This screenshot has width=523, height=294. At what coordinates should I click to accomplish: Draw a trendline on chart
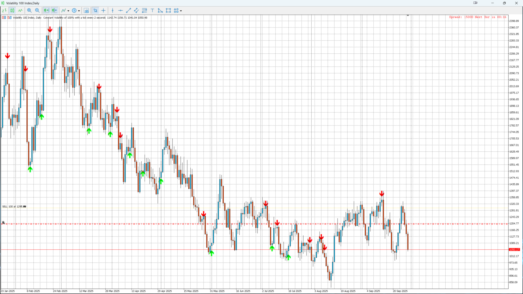click(129, 11)
